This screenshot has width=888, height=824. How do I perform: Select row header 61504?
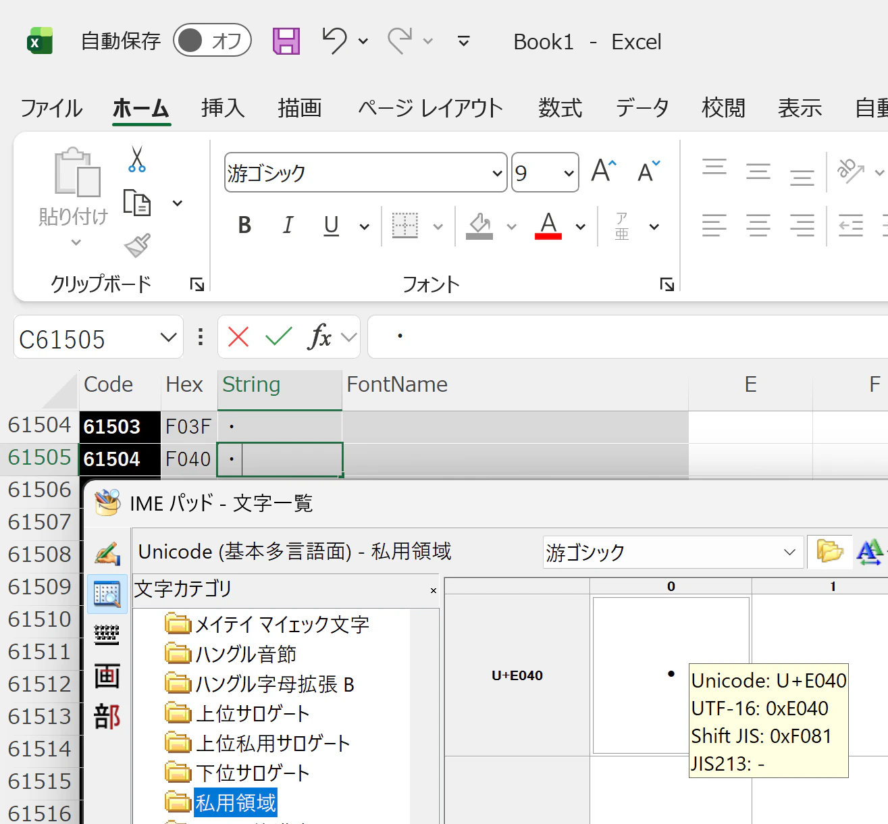point(39,426)
